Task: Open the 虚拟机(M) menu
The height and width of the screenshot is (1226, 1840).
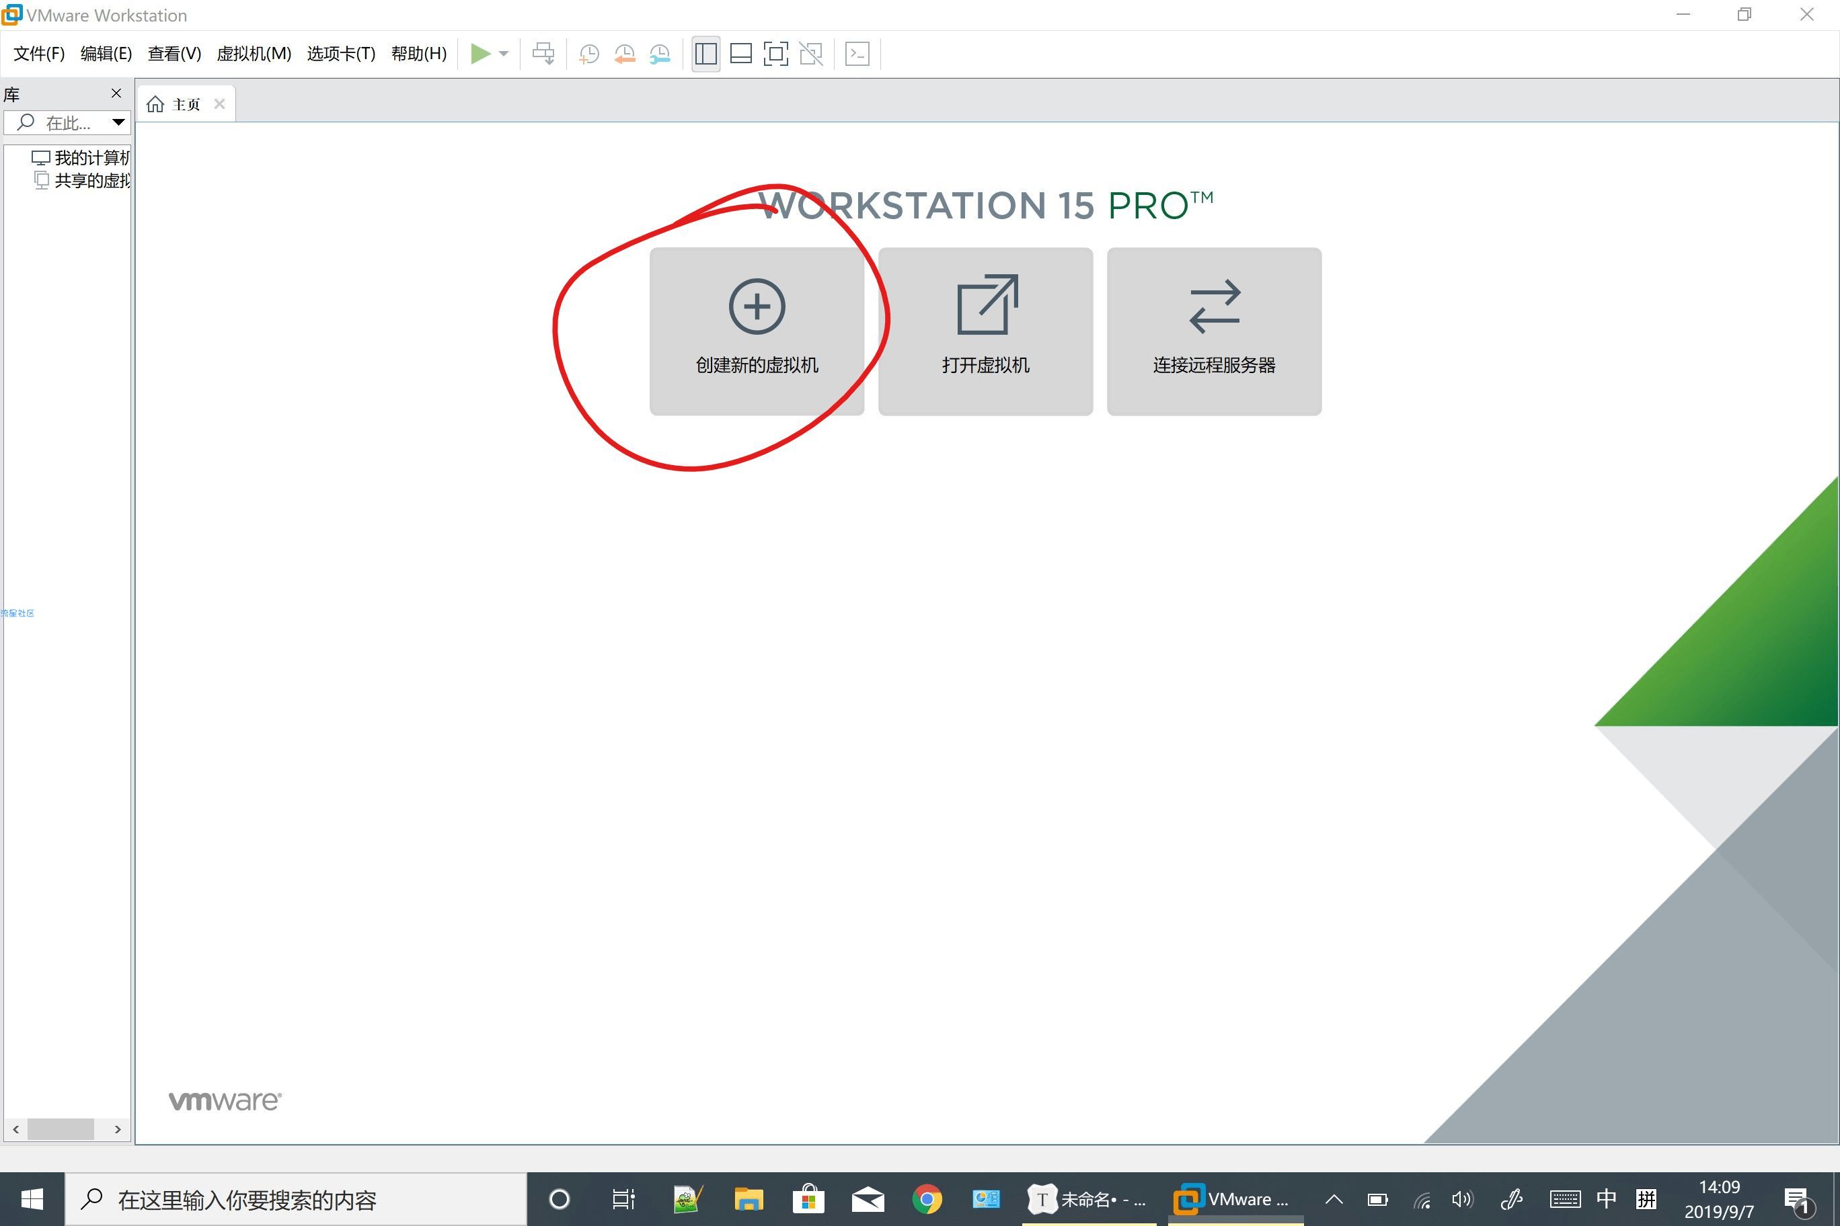Action: coord(254,54)
